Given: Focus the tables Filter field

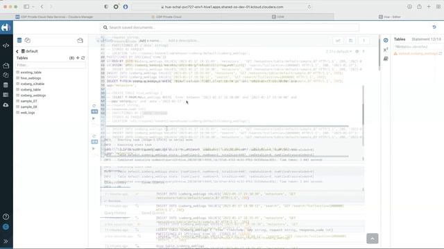Looking at the screenshot, I should 51,65.
